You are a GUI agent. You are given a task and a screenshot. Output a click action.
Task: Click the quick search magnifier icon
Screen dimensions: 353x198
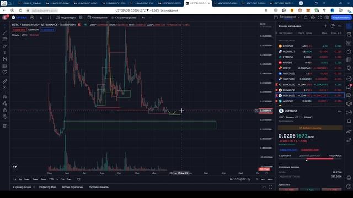(306, 18)
